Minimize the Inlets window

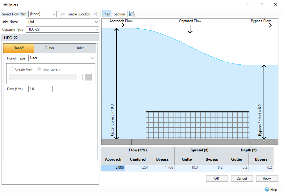(x=248, y=5)
